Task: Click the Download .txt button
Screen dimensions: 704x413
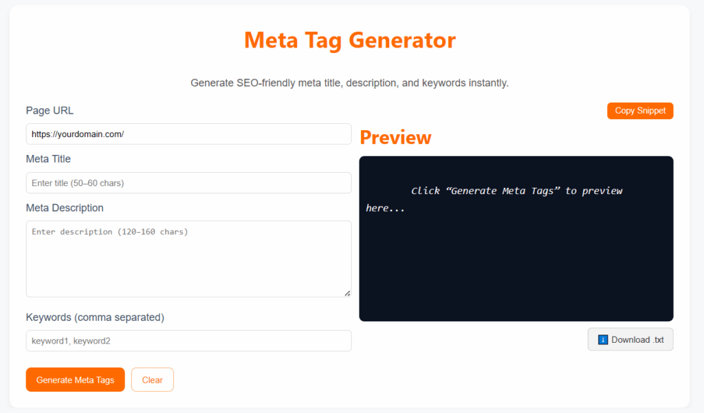Action: (x=630, y=339)
